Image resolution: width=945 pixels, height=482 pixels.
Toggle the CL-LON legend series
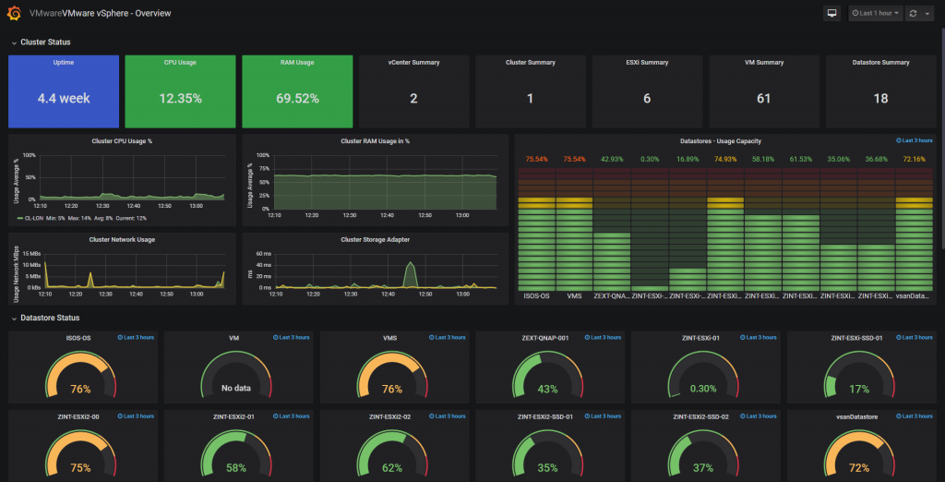(x=34, y=219)
